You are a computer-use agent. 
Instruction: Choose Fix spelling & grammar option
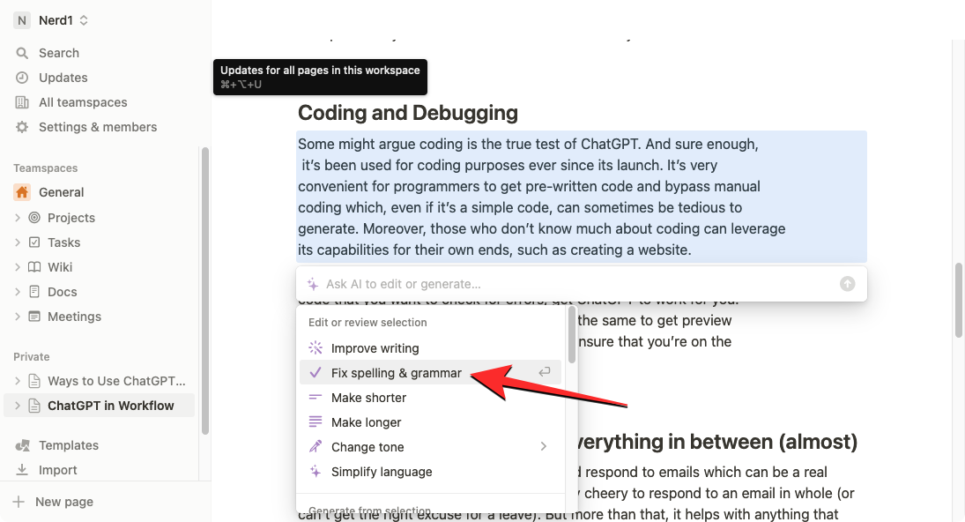coord(430,372)
